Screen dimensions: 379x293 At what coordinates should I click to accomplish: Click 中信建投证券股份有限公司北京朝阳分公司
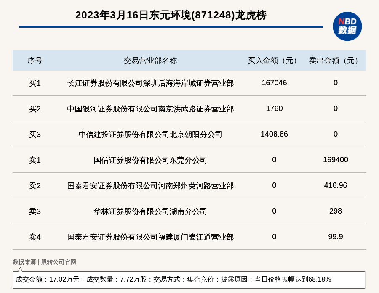(x=150, y=135)
